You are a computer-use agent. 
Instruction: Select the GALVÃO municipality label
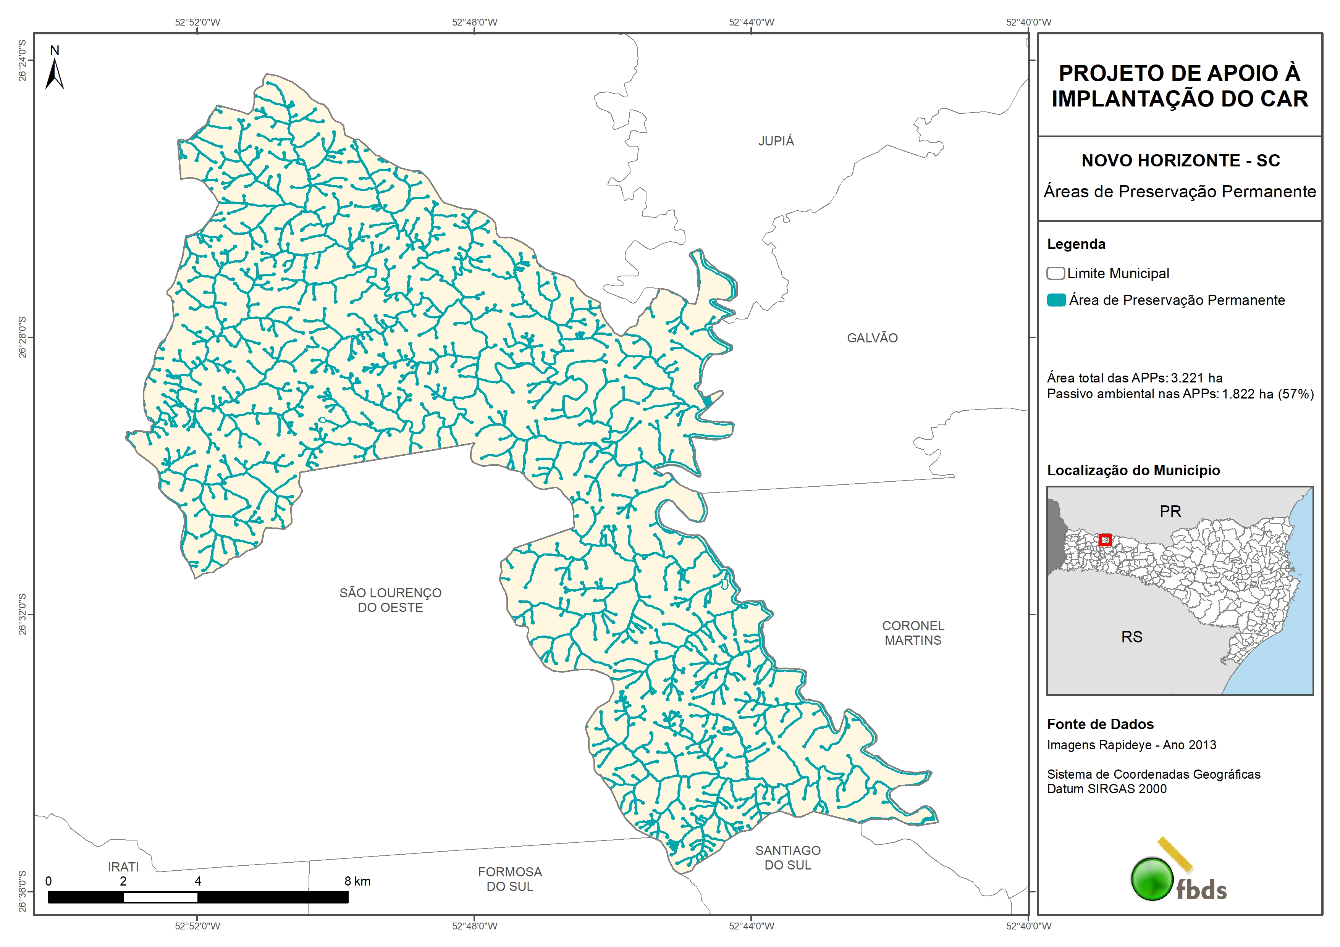pos(872,338)
